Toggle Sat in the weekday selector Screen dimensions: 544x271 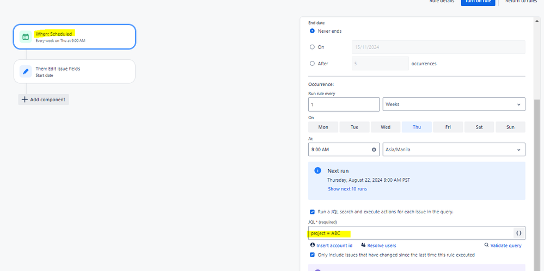479,127
